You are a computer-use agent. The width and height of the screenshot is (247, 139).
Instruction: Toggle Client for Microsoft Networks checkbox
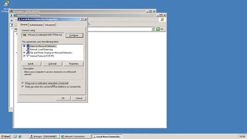pos(24,46)
